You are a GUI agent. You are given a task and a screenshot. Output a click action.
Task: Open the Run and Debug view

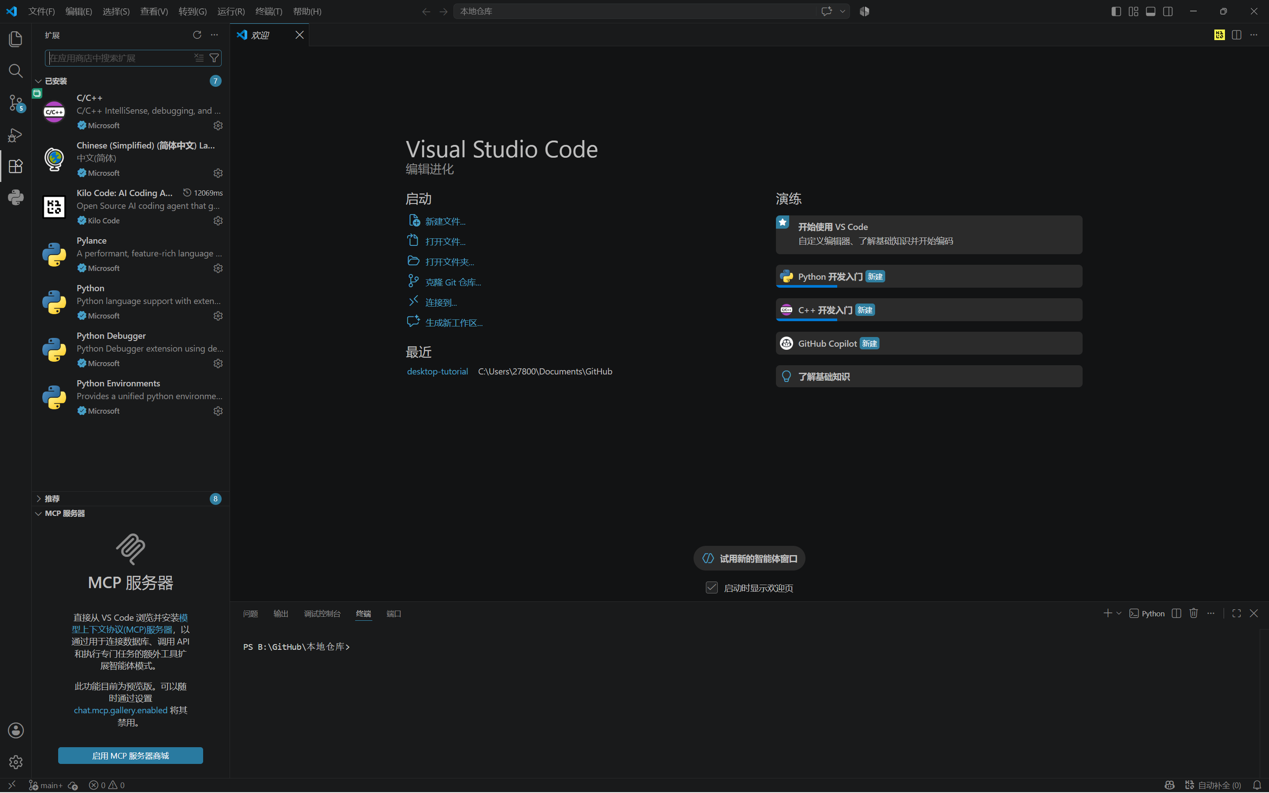[x=16, y=135]
